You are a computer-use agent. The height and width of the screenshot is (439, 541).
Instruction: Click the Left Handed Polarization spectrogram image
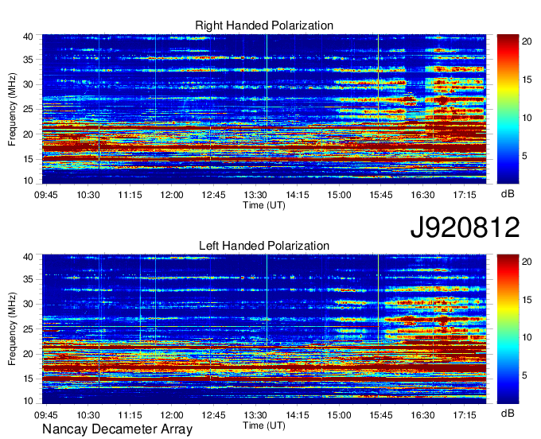coord(264,329)
